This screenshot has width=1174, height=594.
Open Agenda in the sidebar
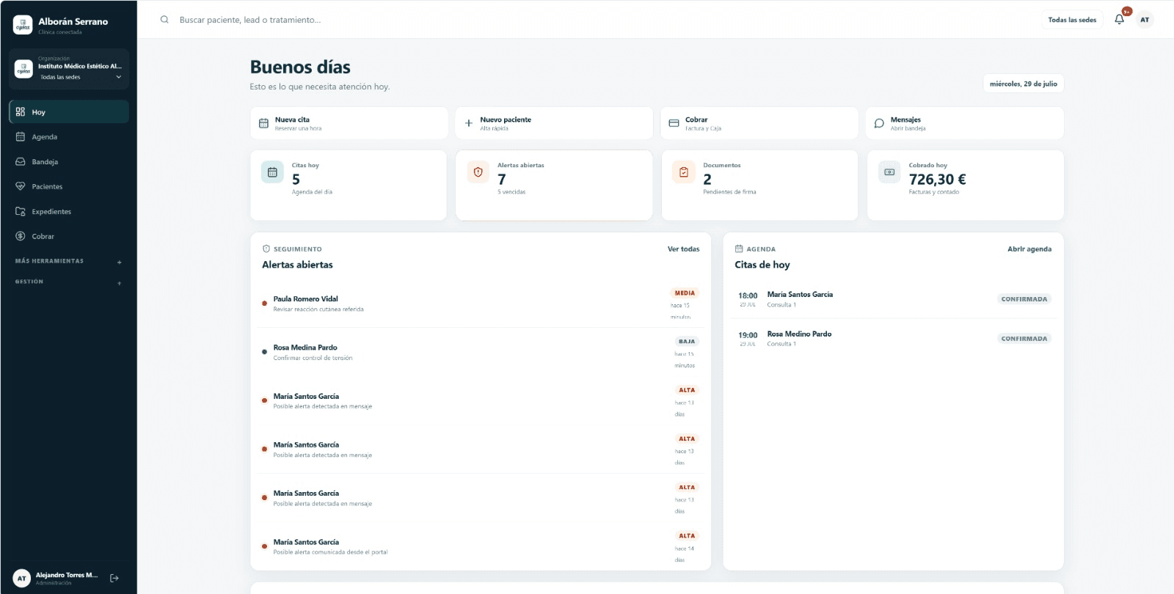(69, 137)
